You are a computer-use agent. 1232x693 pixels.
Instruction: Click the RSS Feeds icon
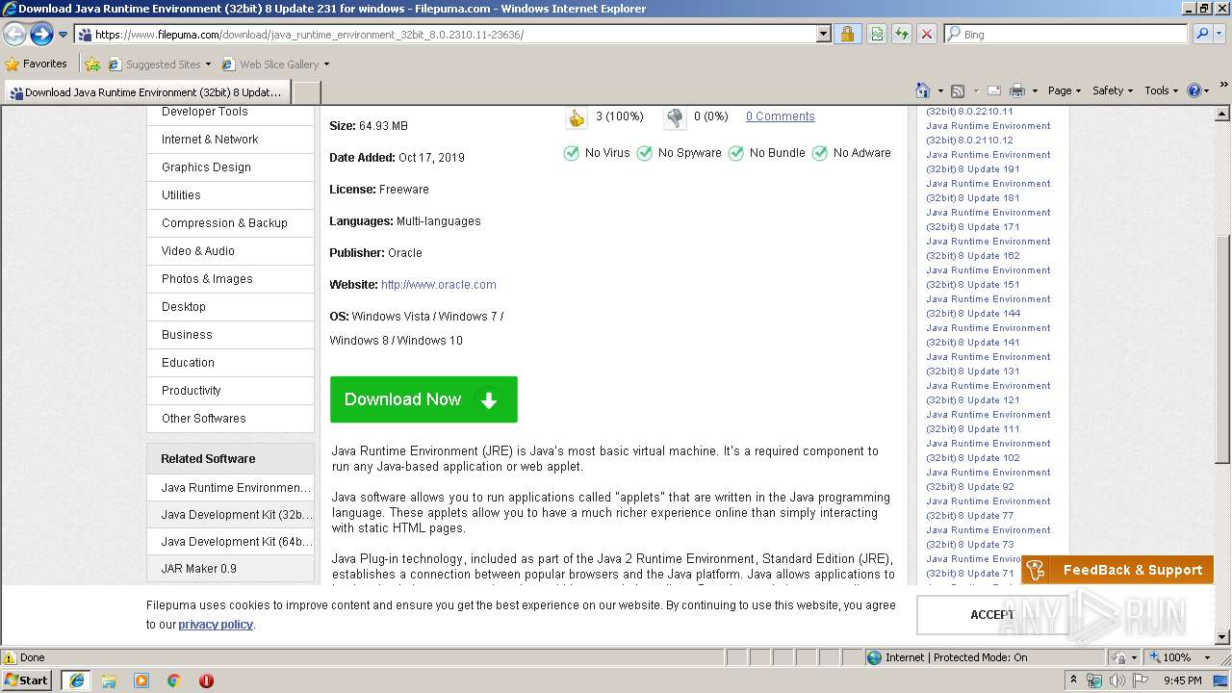(x=958, y=90)
